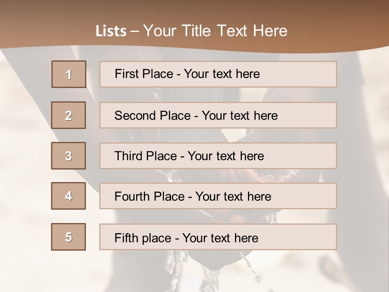Select the number 4 square
The height and width of the screenshot is (292, 389).
click(68, 196)
